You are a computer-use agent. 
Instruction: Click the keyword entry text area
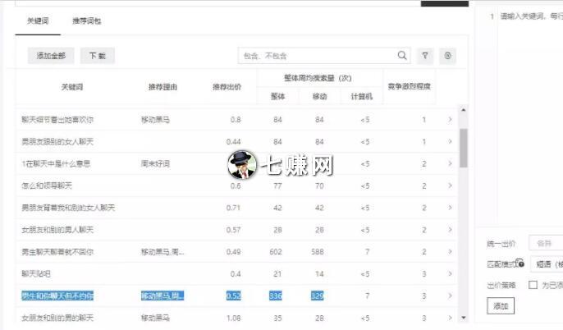[x=530, y=115]
